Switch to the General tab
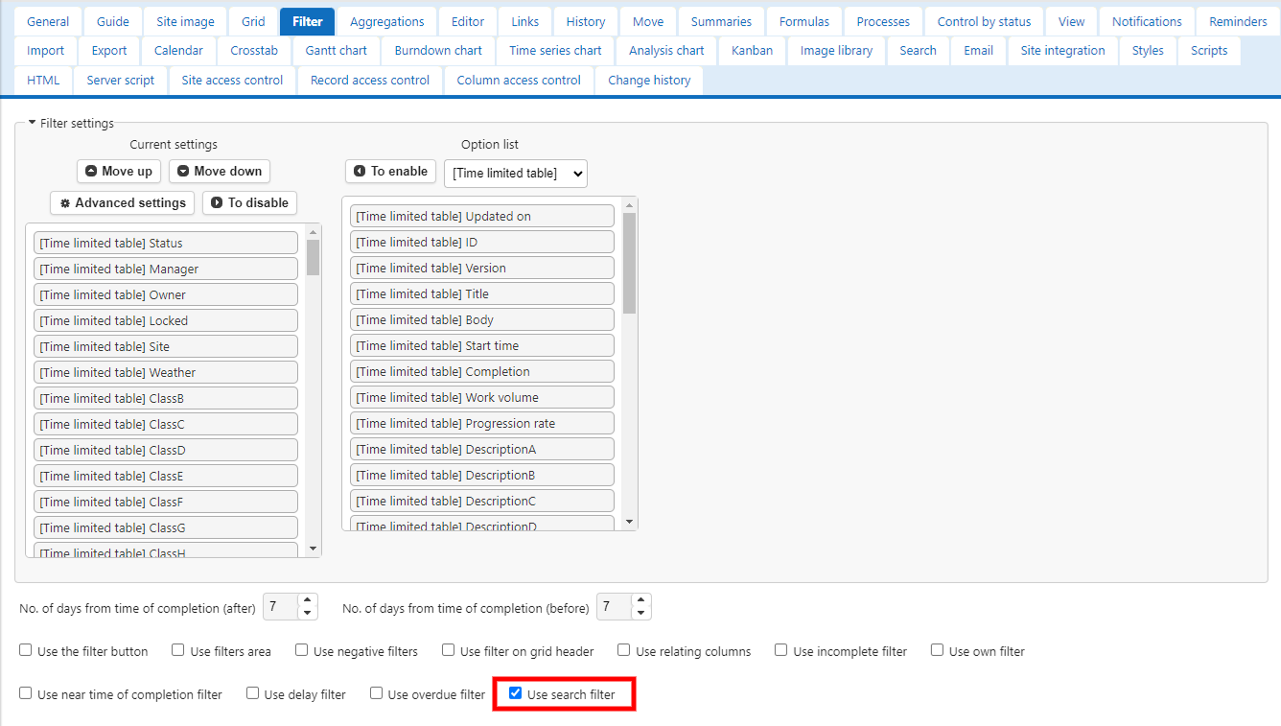Image resolution: width=1281 pixels, height=726 pixels. point(48,21)
